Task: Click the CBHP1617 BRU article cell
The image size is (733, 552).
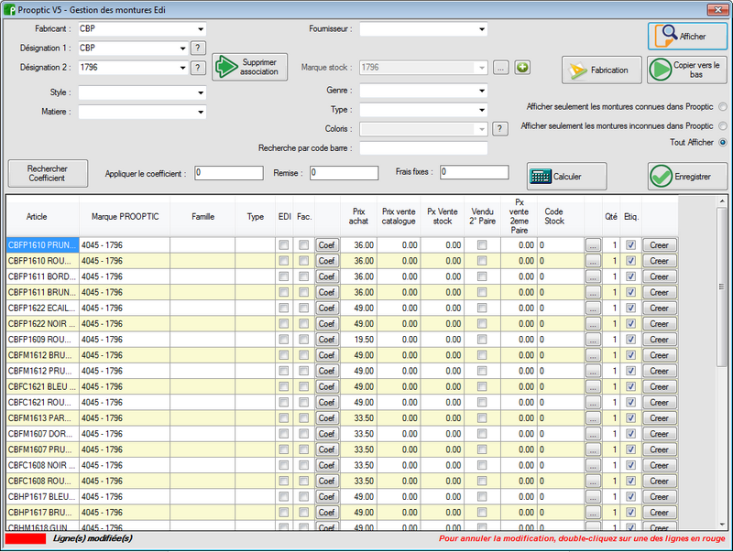Action: pos(42,513)
